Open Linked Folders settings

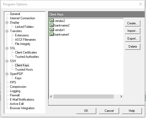24,27
